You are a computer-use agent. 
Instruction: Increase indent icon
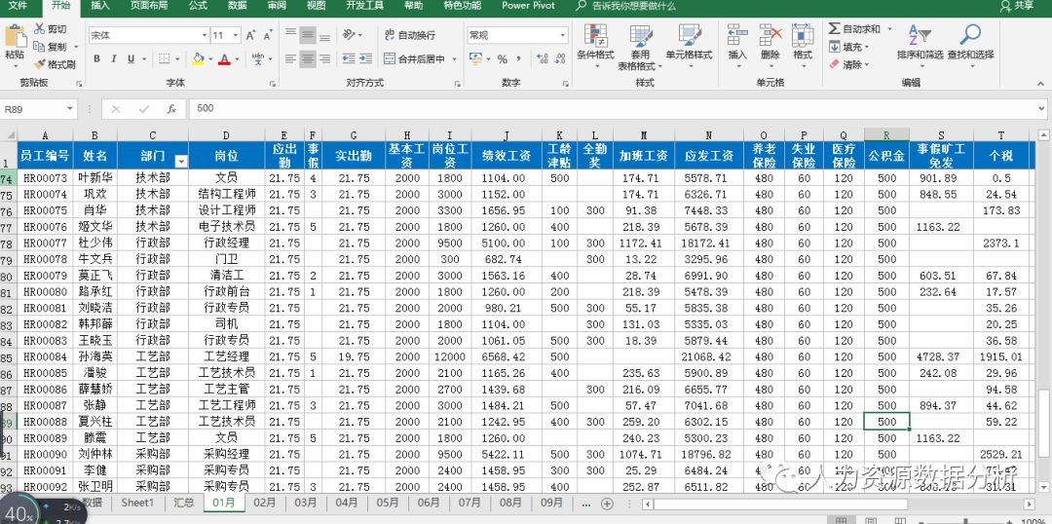click(x=365, y=59)
